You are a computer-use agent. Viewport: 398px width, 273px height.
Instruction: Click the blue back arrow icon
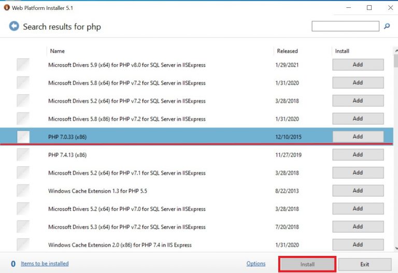13,26
